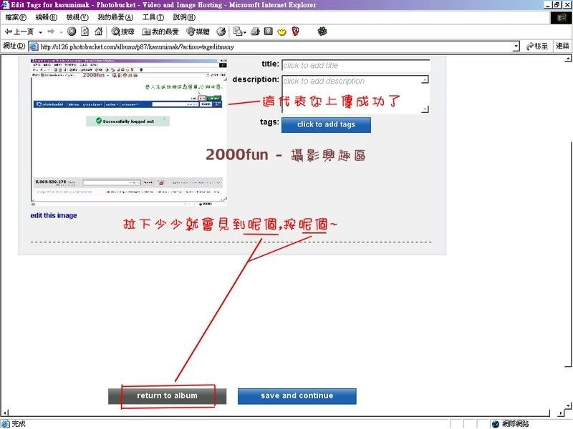
Task: Open the Search (搜尋) toolbar button
Action: (x=122, y=31)
